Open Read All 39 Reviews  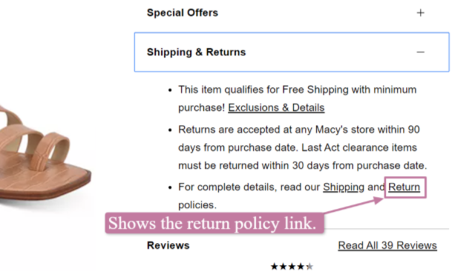coord(387,245)
